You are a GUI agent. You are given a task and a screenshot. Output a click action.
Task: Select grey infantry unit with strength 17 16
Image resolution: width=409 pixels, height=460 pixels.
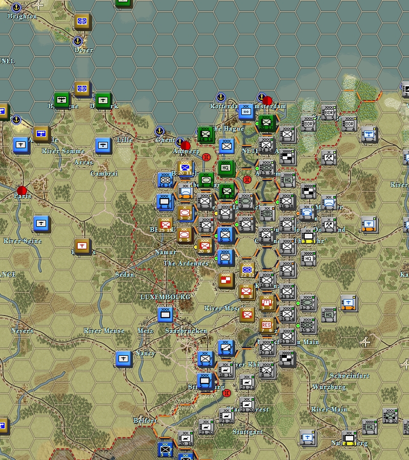coord(267,348)
